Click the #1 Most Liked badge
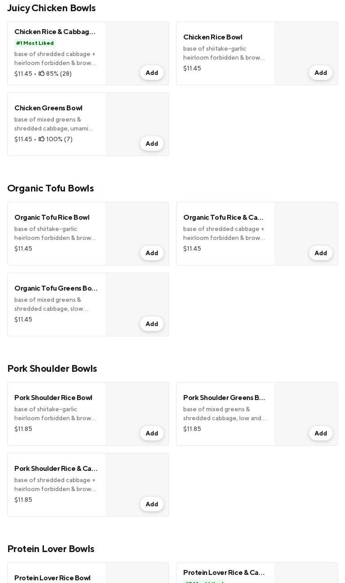 (x=35, y=44)
